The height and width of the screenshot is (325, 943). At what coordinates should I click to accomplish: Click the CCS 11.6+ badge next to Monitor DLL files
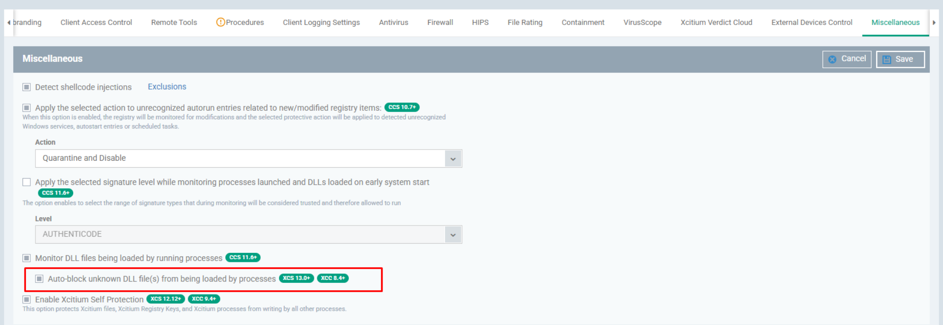click(243, 257)
